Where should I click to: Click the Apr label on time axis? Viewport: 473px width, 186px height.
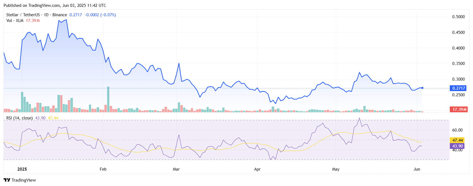[257, 169]
